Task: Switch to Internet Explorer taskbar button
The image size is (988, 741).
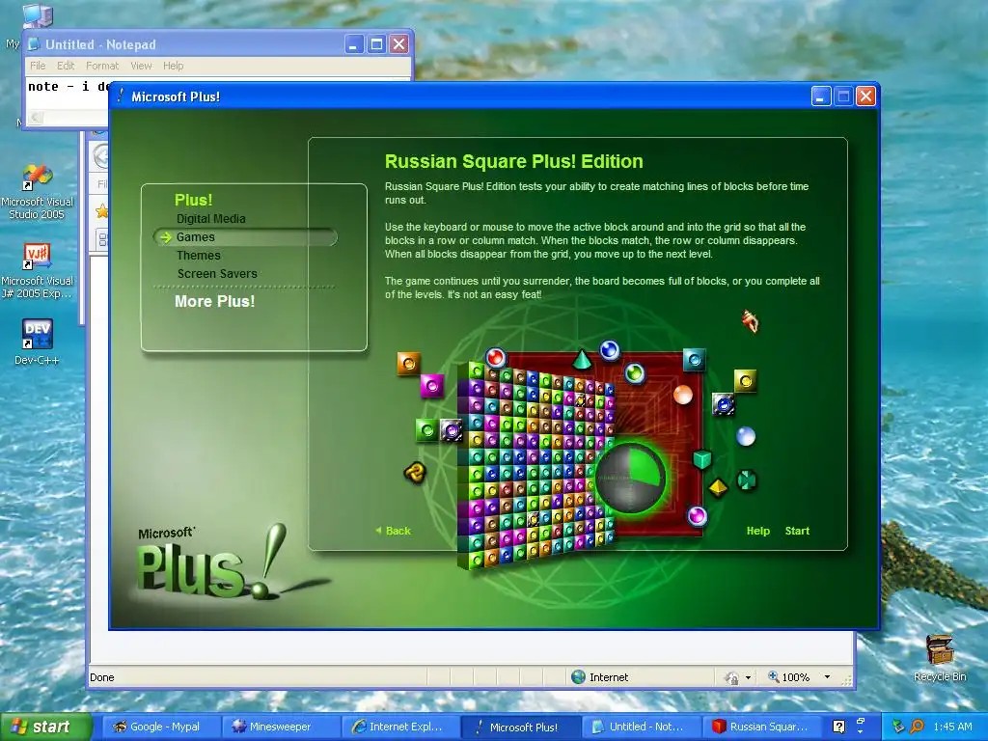Action: point(400,727)
